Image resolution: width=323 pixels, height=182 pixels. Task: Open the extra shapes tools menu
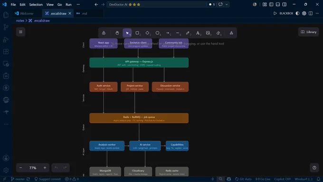click(231, 33)
